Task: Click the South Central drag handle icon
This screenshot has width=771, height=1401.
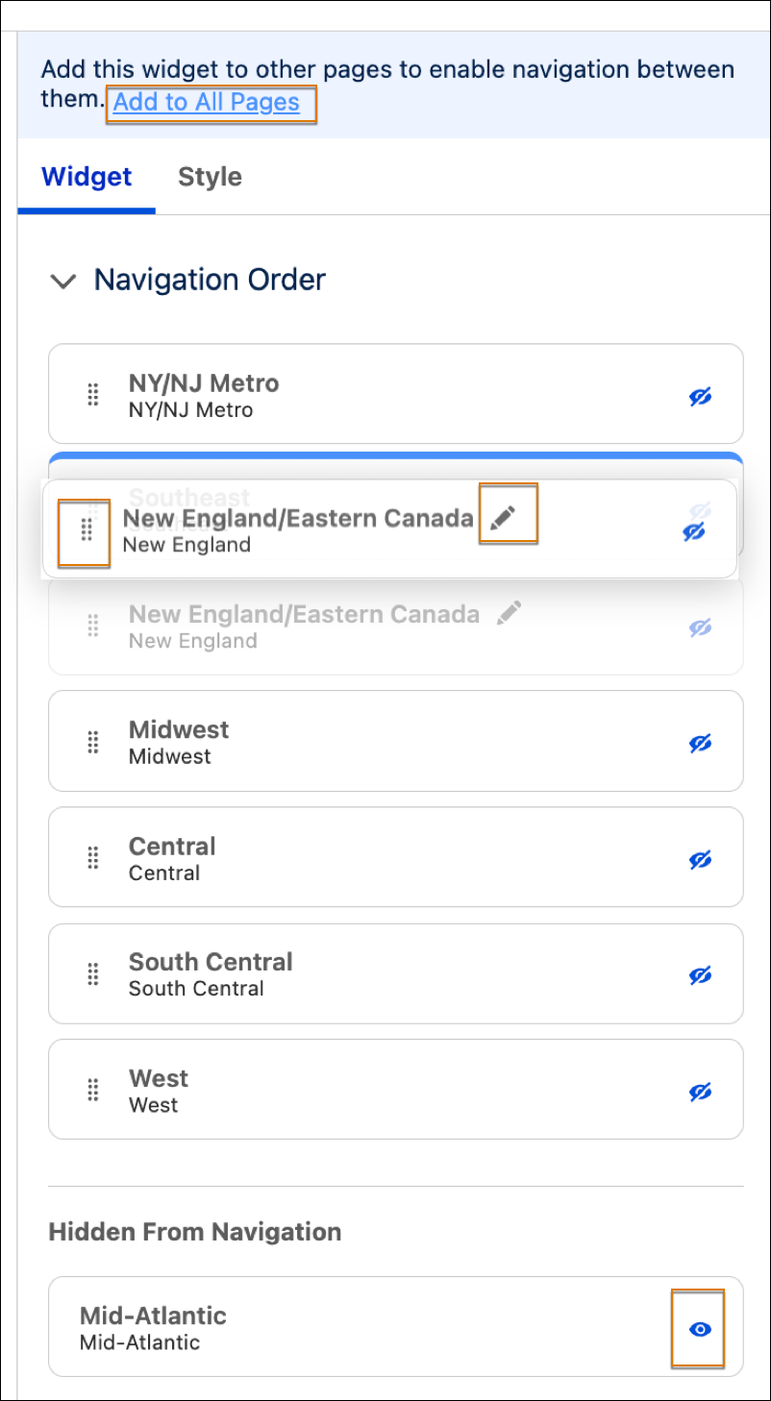Action: point(93,974)
